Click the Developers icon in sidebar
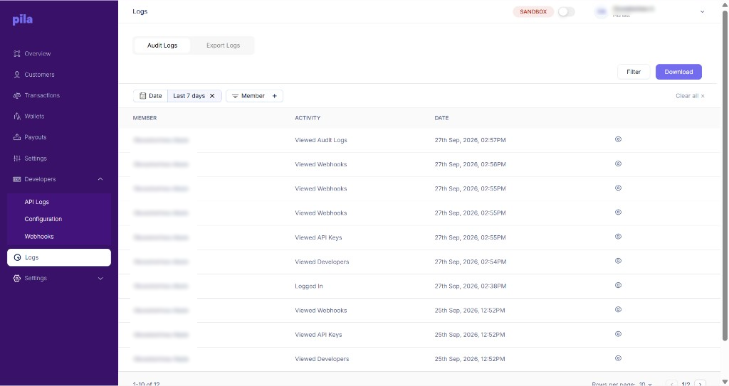The height and width of the screenshot is (386, 729). click(17, 179)
